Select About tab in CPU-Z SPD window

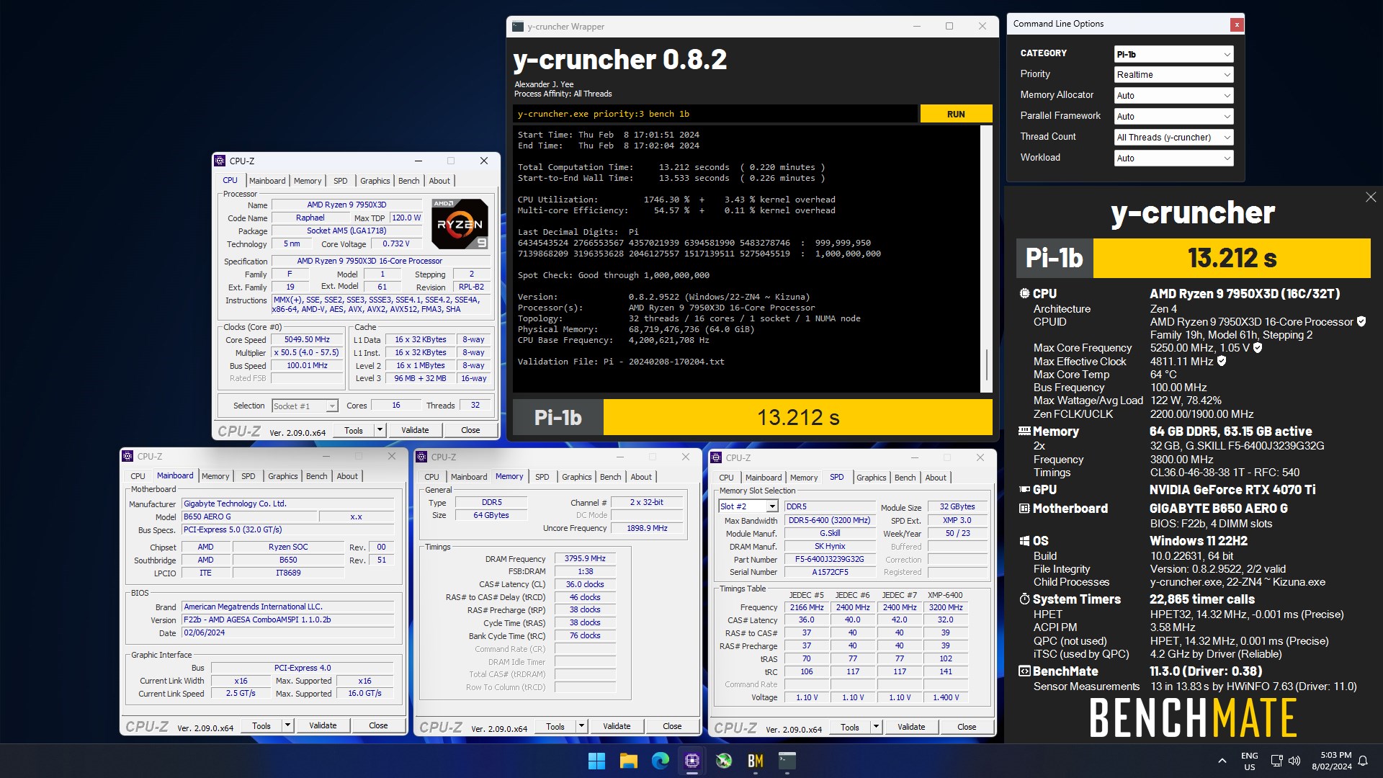click(936, 478)
